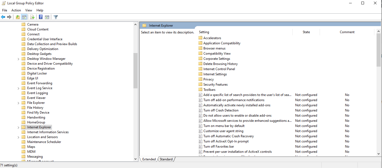This screenshot has height=168, width=382.
Task: Select the Application Compatibility folder row
Action: (222, 43)
